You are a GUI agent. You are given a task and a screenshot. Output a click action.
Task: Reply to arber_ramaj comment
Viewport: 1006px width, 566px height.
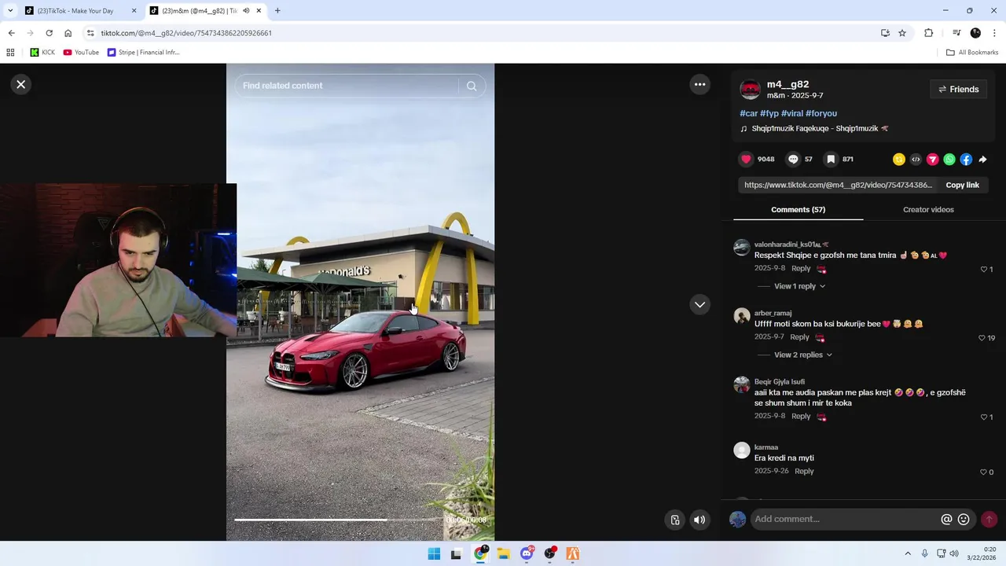799,337
